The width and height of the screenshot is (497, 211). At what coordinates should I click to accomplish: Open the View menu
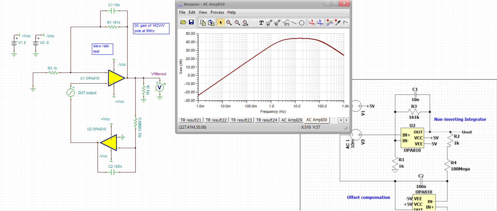click(x=203, y=12)
